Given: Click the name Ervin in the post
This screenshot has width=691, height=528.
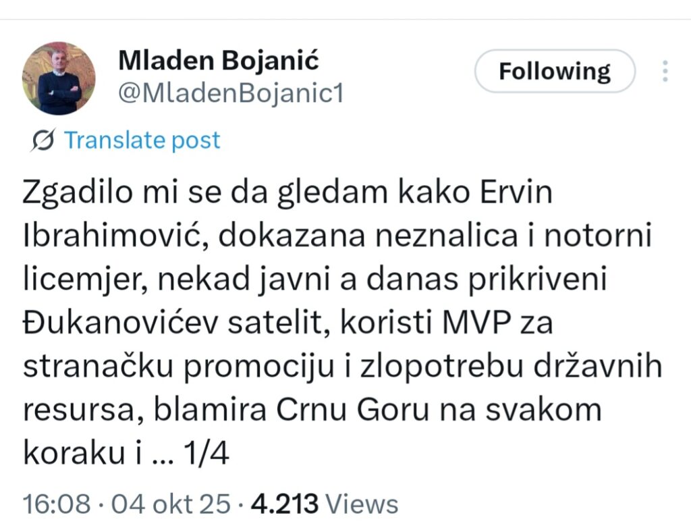Looking at the screenshot, I should (x=514, y=194).
